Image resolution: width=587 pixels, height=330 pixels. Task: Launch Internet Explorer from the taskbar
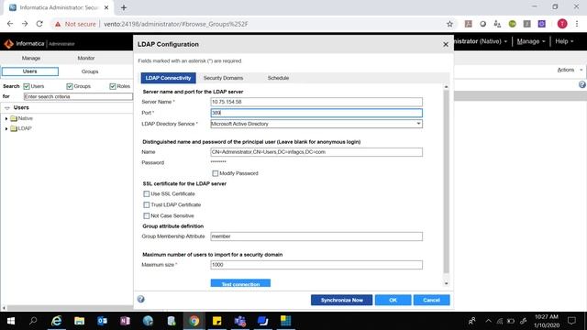click(x=56, y=321)
